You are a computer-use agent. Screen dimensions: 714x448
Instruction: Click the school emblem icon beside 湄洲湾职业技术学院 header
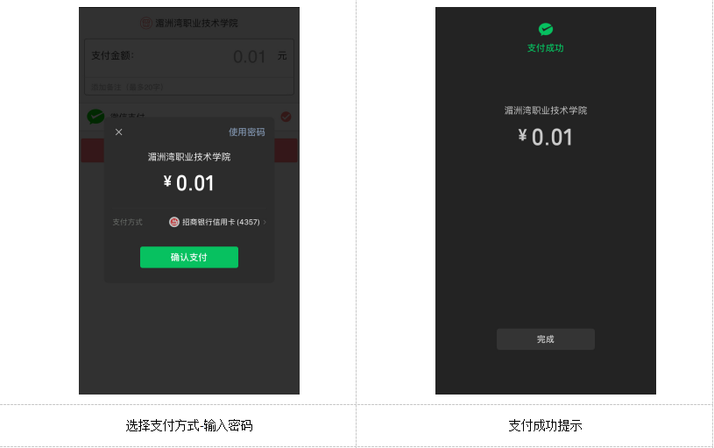pos(145,23)
